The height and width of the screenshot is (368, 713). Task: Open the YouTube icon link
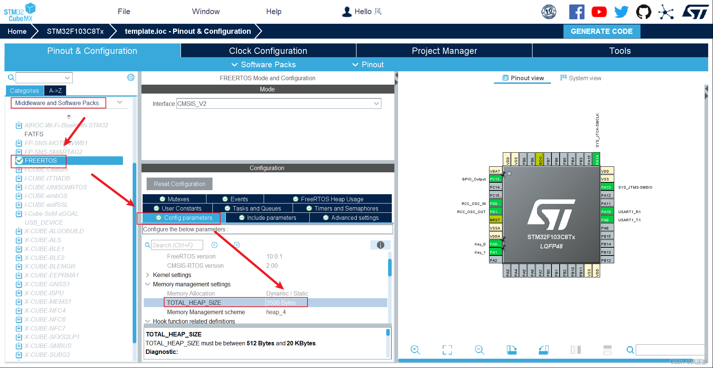click(599, 12)
